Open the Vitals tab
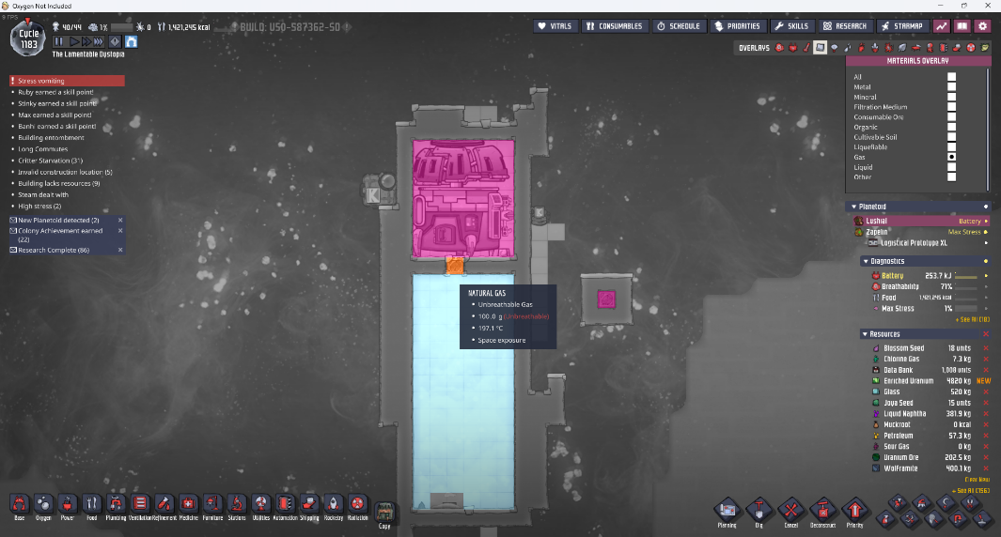The image size is (1001, 537). [x=555, y=26]
